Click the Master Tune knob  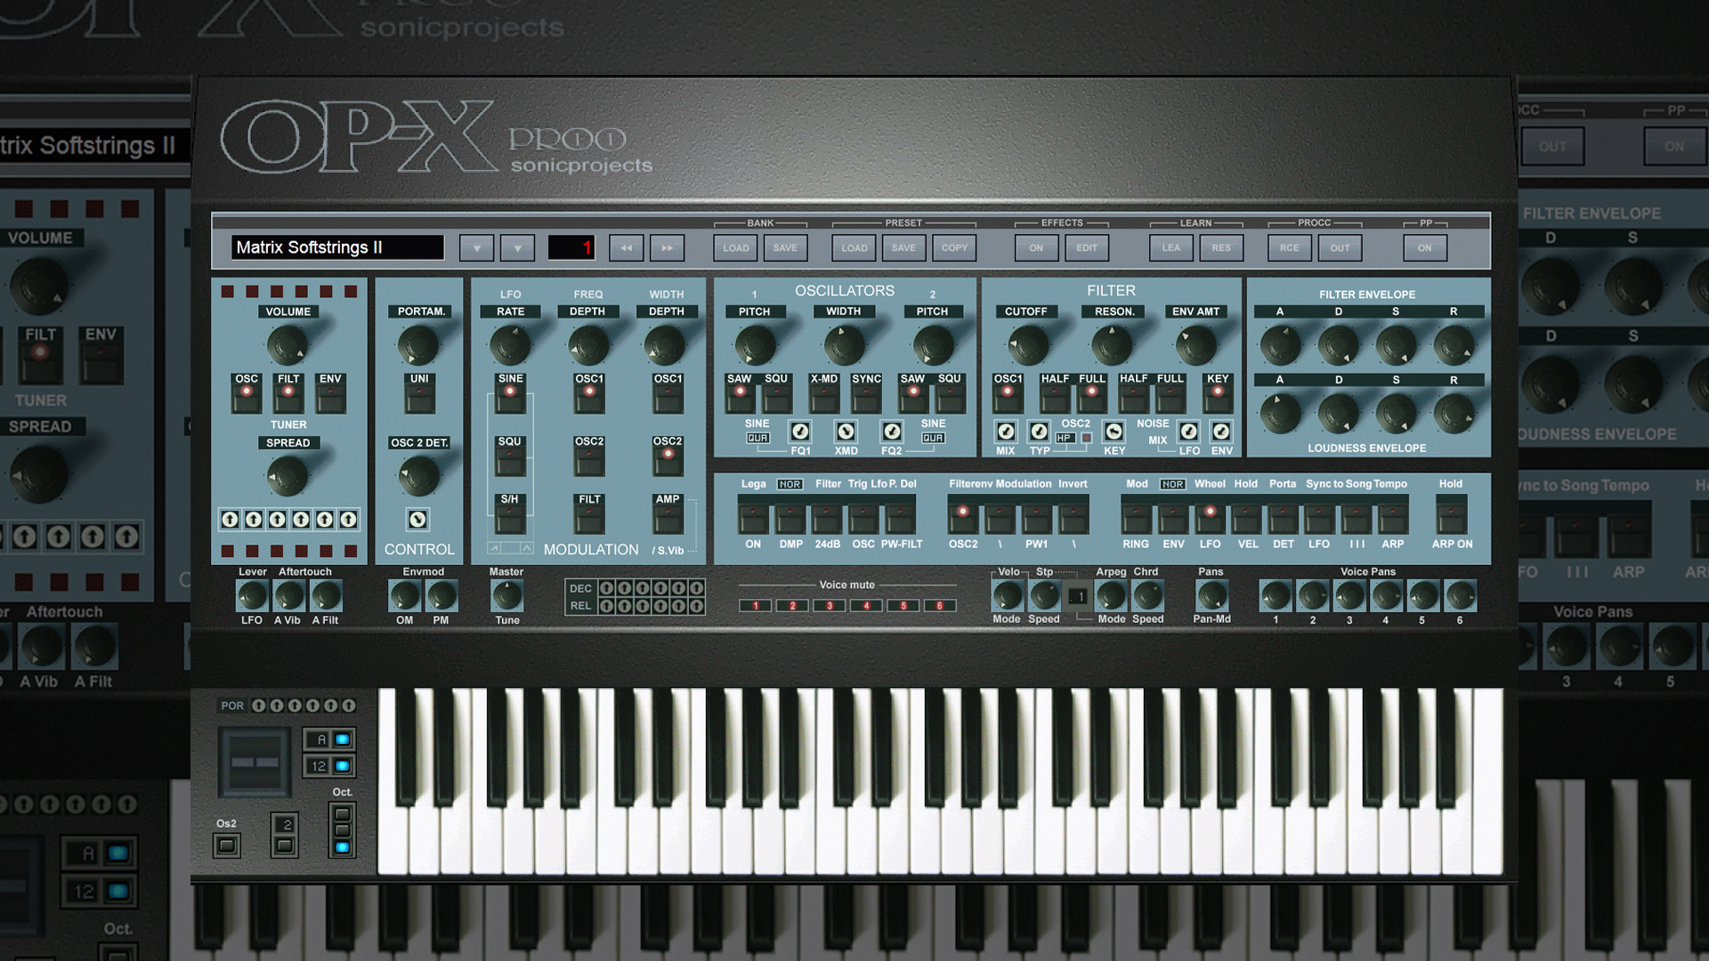click(x=507, y=596)
